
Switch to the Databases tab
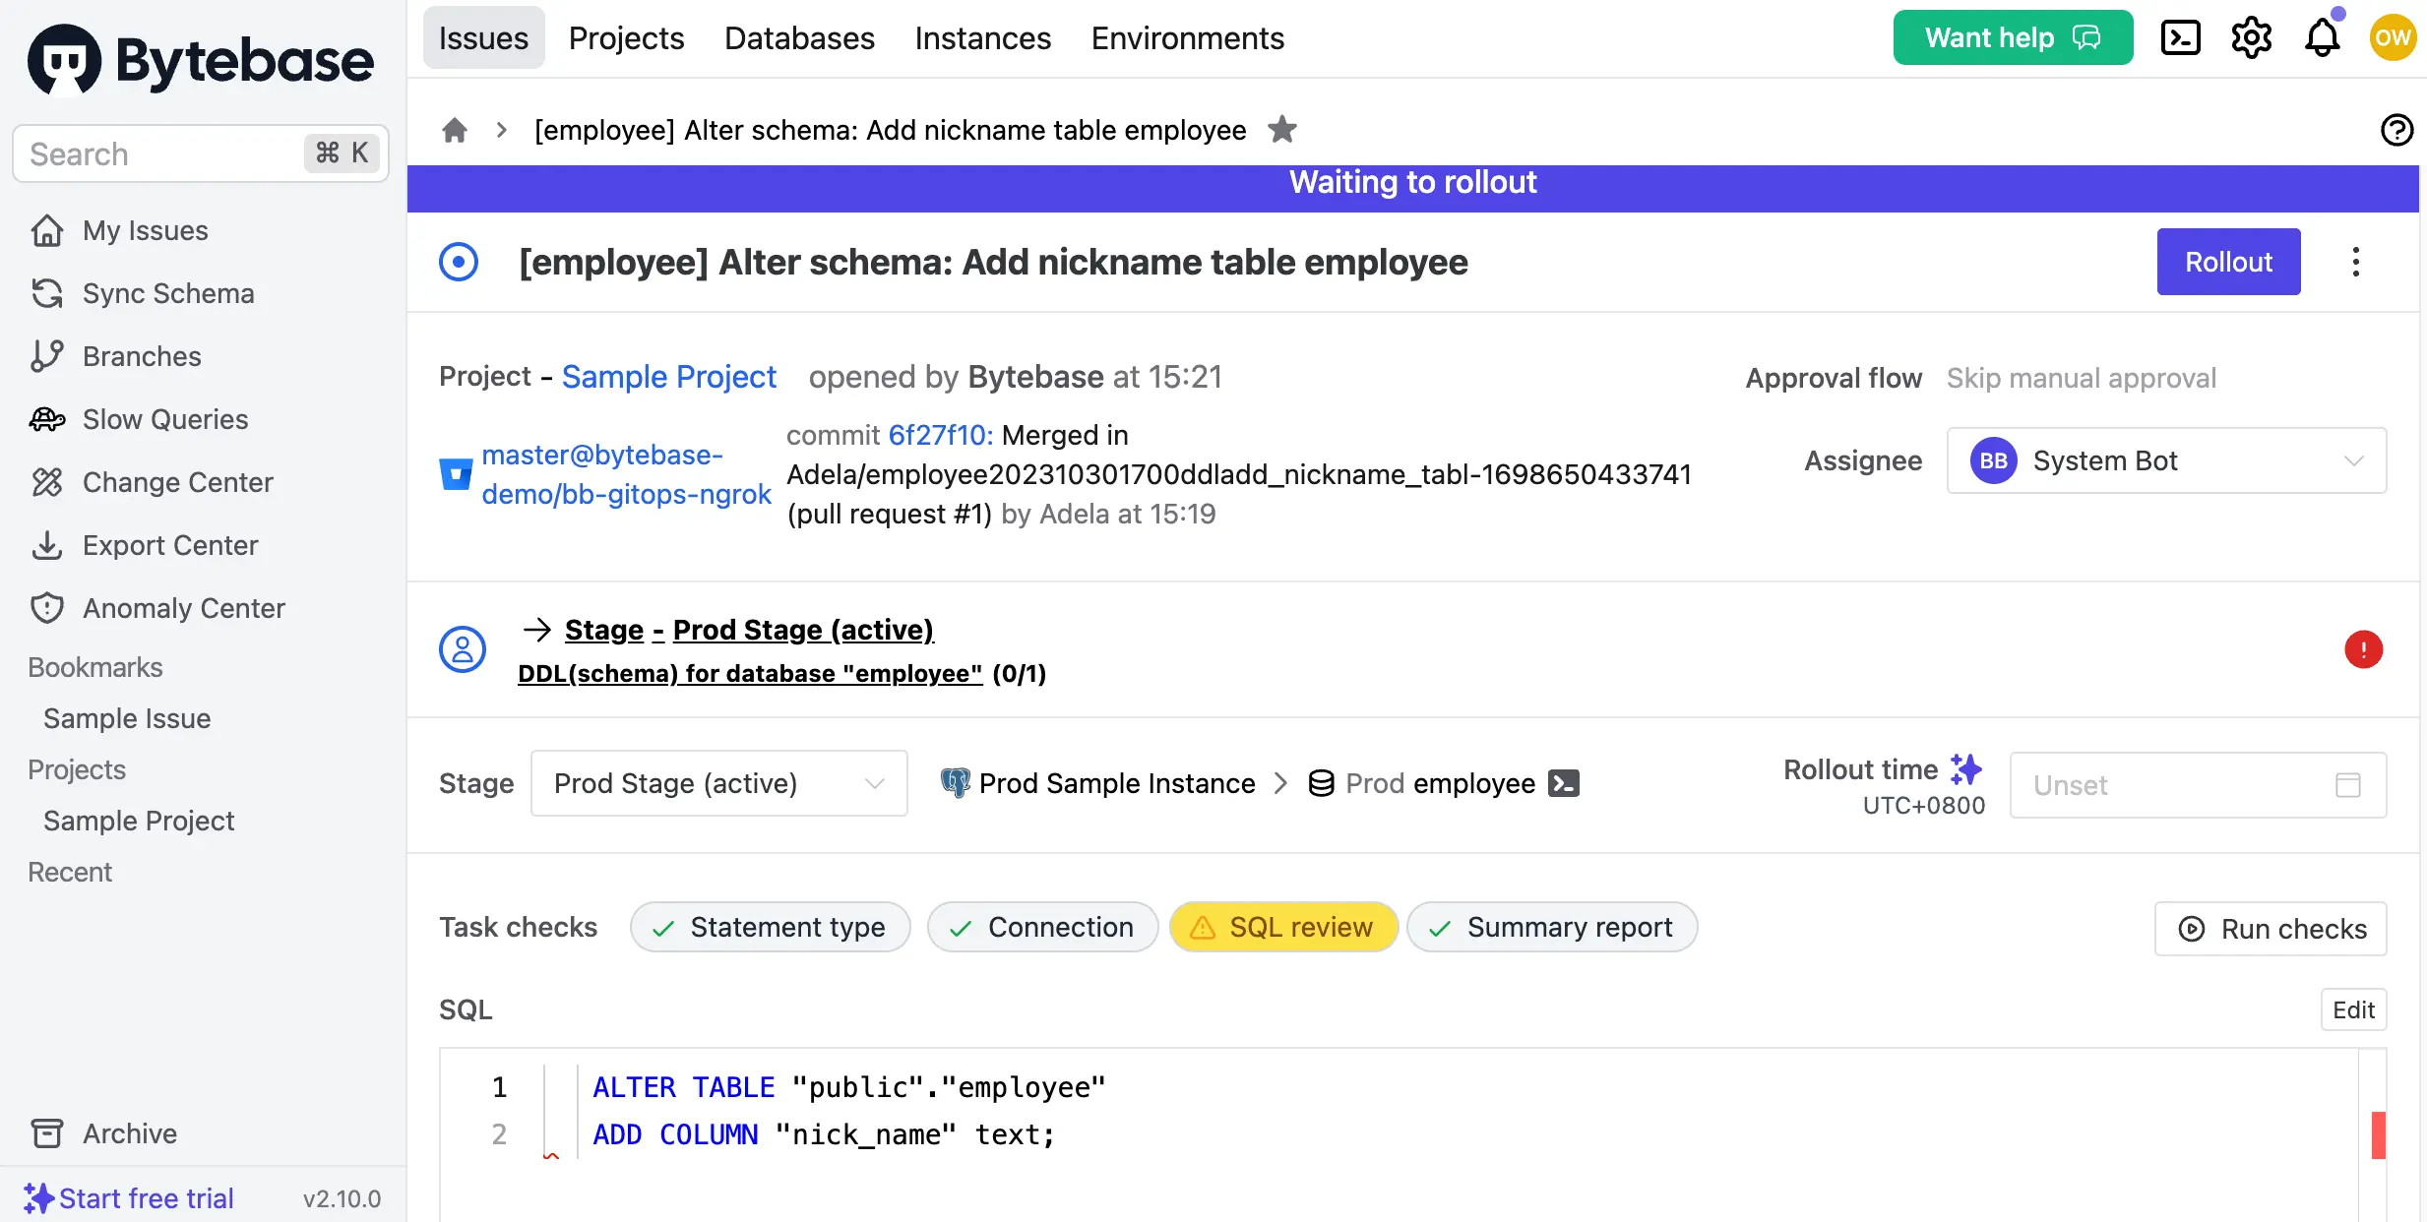(x=799, y=38)
